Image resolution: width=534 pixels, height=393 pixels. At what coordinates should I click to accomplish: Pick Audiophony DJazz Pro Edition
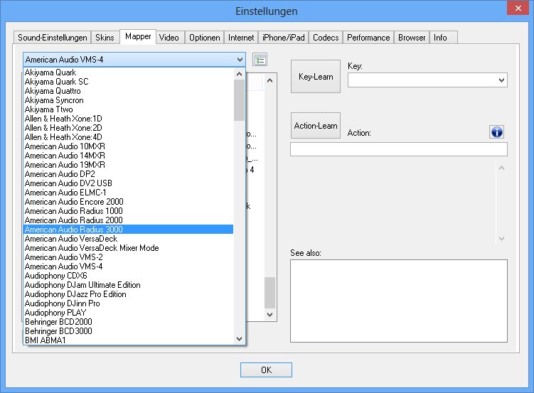pos(129,294)
